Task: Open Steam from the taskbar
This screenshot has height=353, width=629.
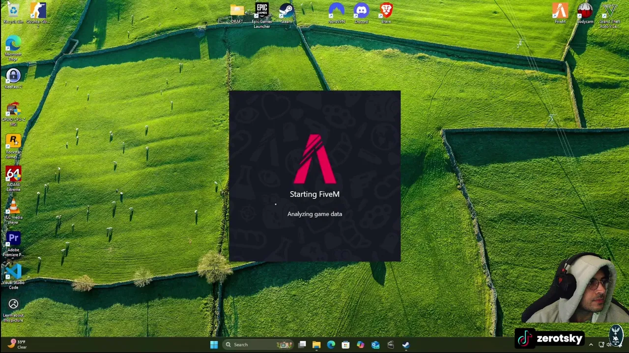Action: click(x=405, y=345)
